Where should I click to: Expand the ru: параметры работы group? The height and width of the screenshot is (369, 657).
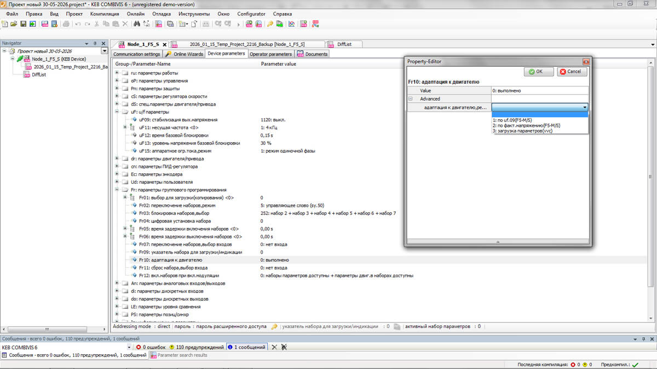(x=117, y=73)
